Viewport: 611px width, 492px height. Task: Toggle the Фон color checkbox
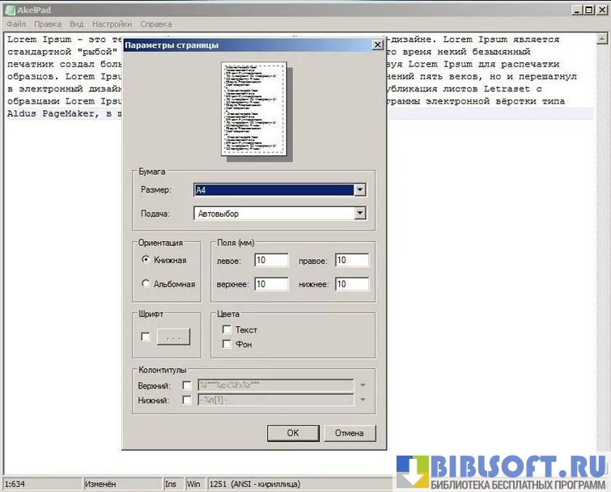pyautogui.click(x=227, y=345)
